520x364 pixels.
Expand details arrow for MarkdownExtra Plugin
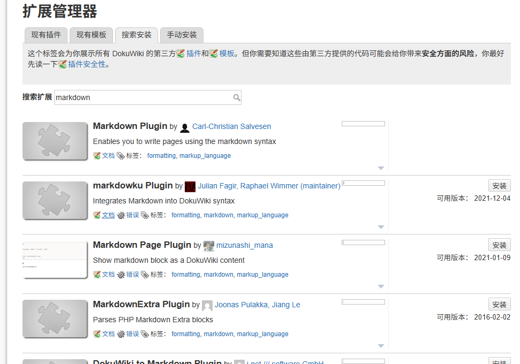[x=381, y=346]
